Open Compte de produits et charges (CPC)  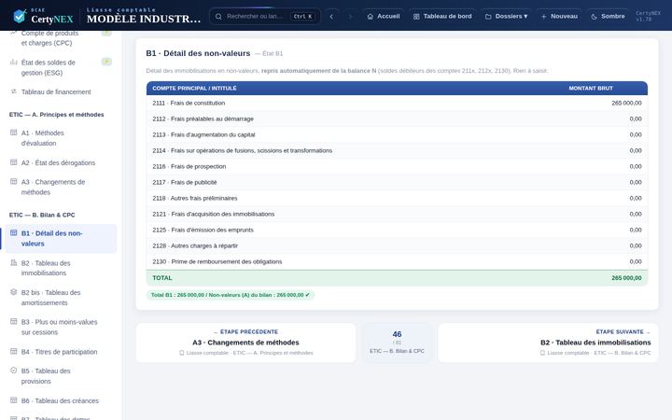[61, 37]
